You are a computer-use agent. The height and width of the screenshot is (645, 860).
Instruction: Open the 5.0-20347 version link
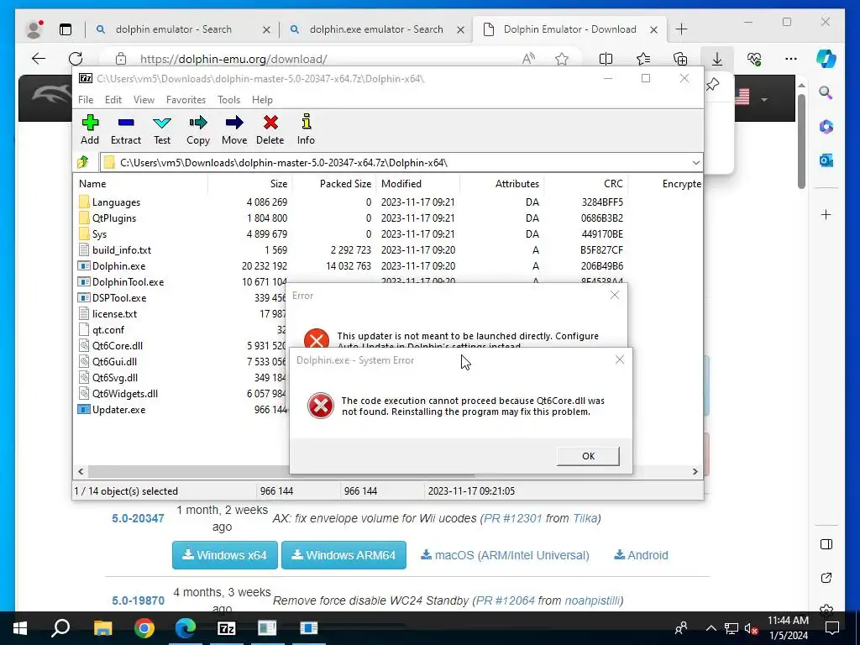coord(139,518)
